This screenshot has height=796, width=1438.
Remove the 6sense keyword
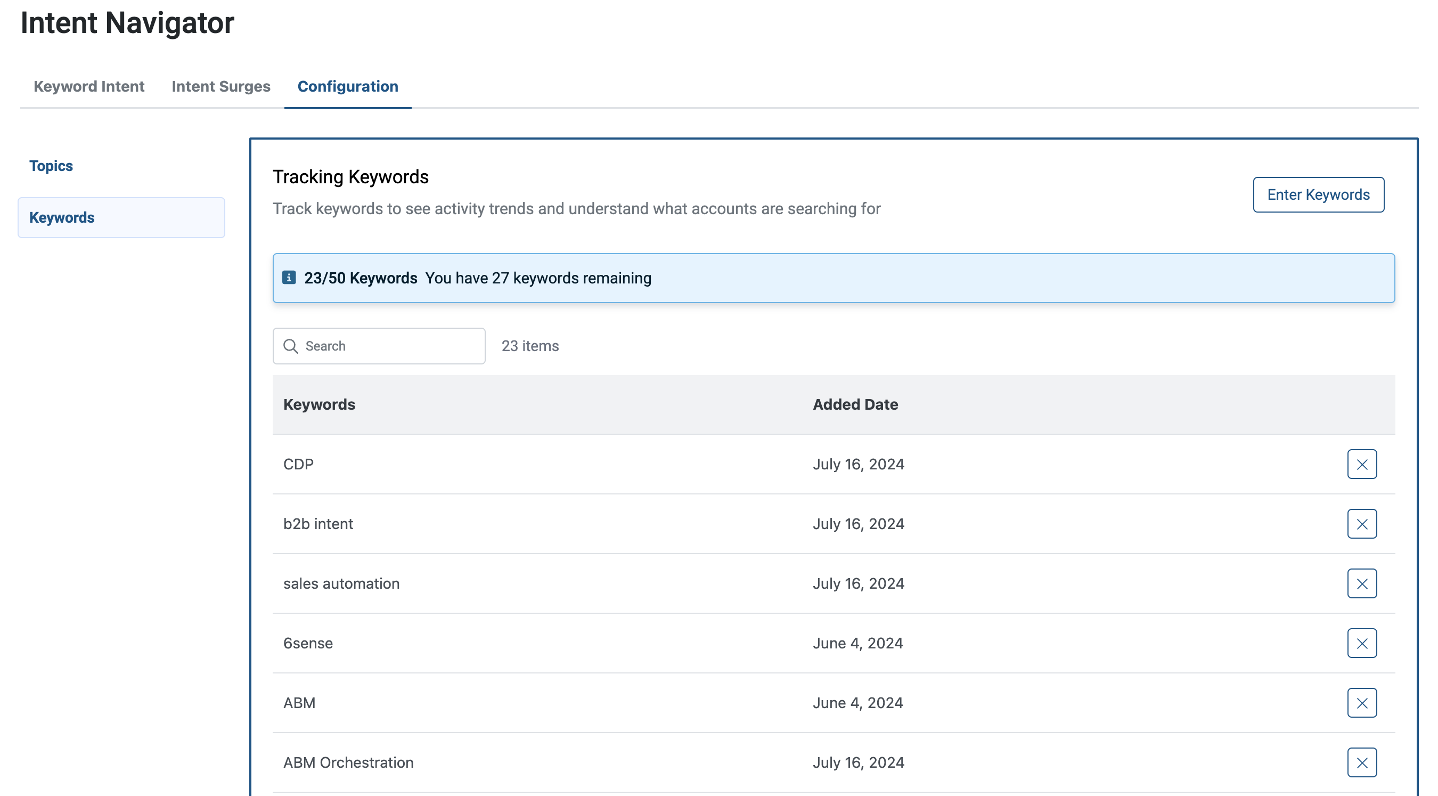pos(1361,644)
